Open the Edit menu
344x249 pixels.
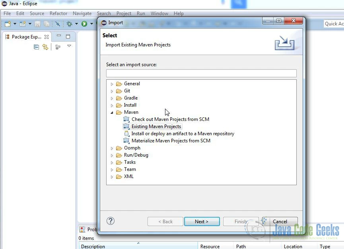pyautogui.click(x=20, y=13)
